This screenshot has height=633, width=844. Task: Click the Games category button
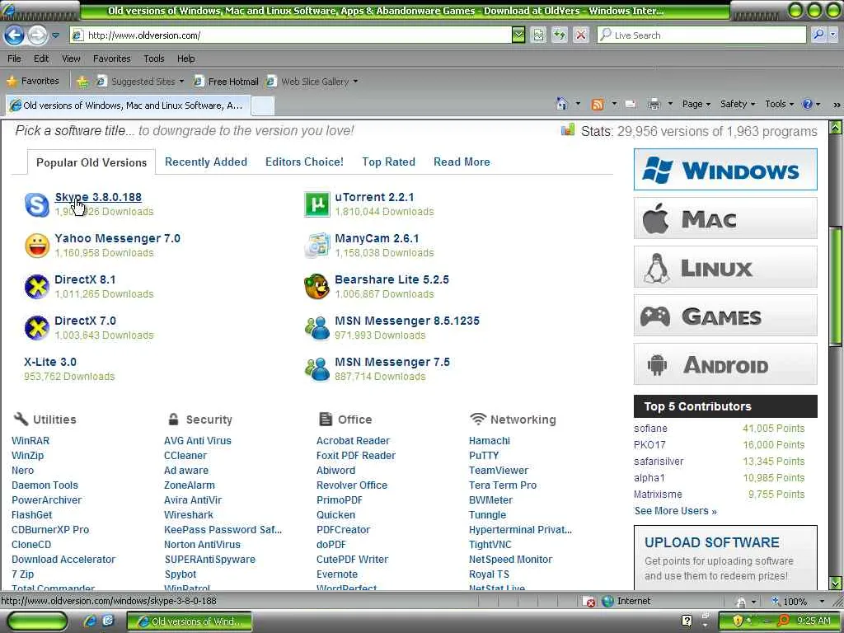click(725, 316)
